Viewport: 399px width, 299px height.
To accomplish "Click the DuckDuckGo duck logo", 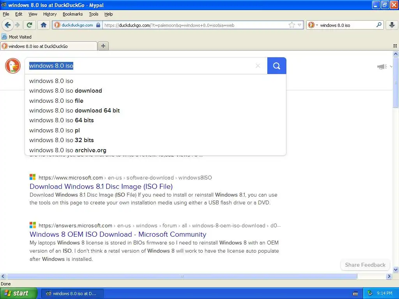I will (x=13, y=66).
